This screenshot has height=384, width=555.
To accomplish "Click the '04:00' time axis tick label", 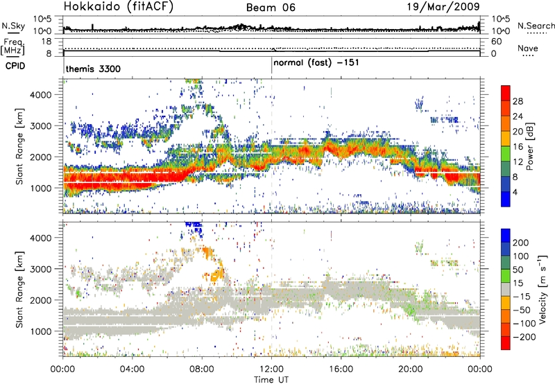I will point(132,369).
